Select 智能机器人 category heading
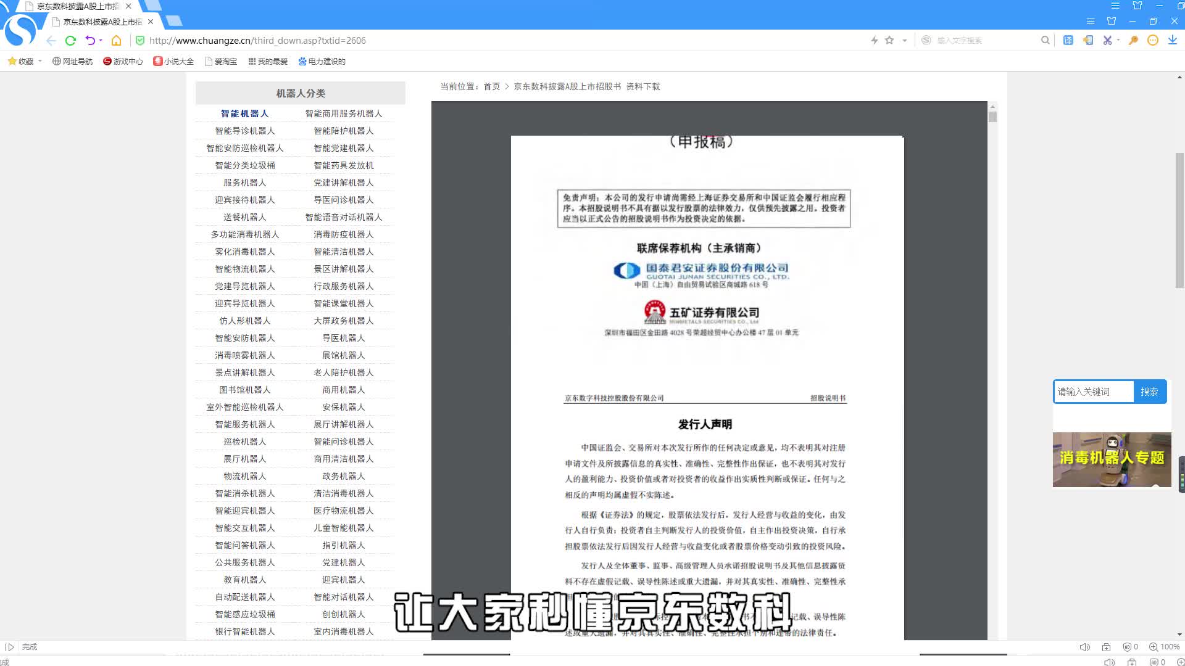The width and height of the screenshot is (1185, 666). (x=245, y=113)
